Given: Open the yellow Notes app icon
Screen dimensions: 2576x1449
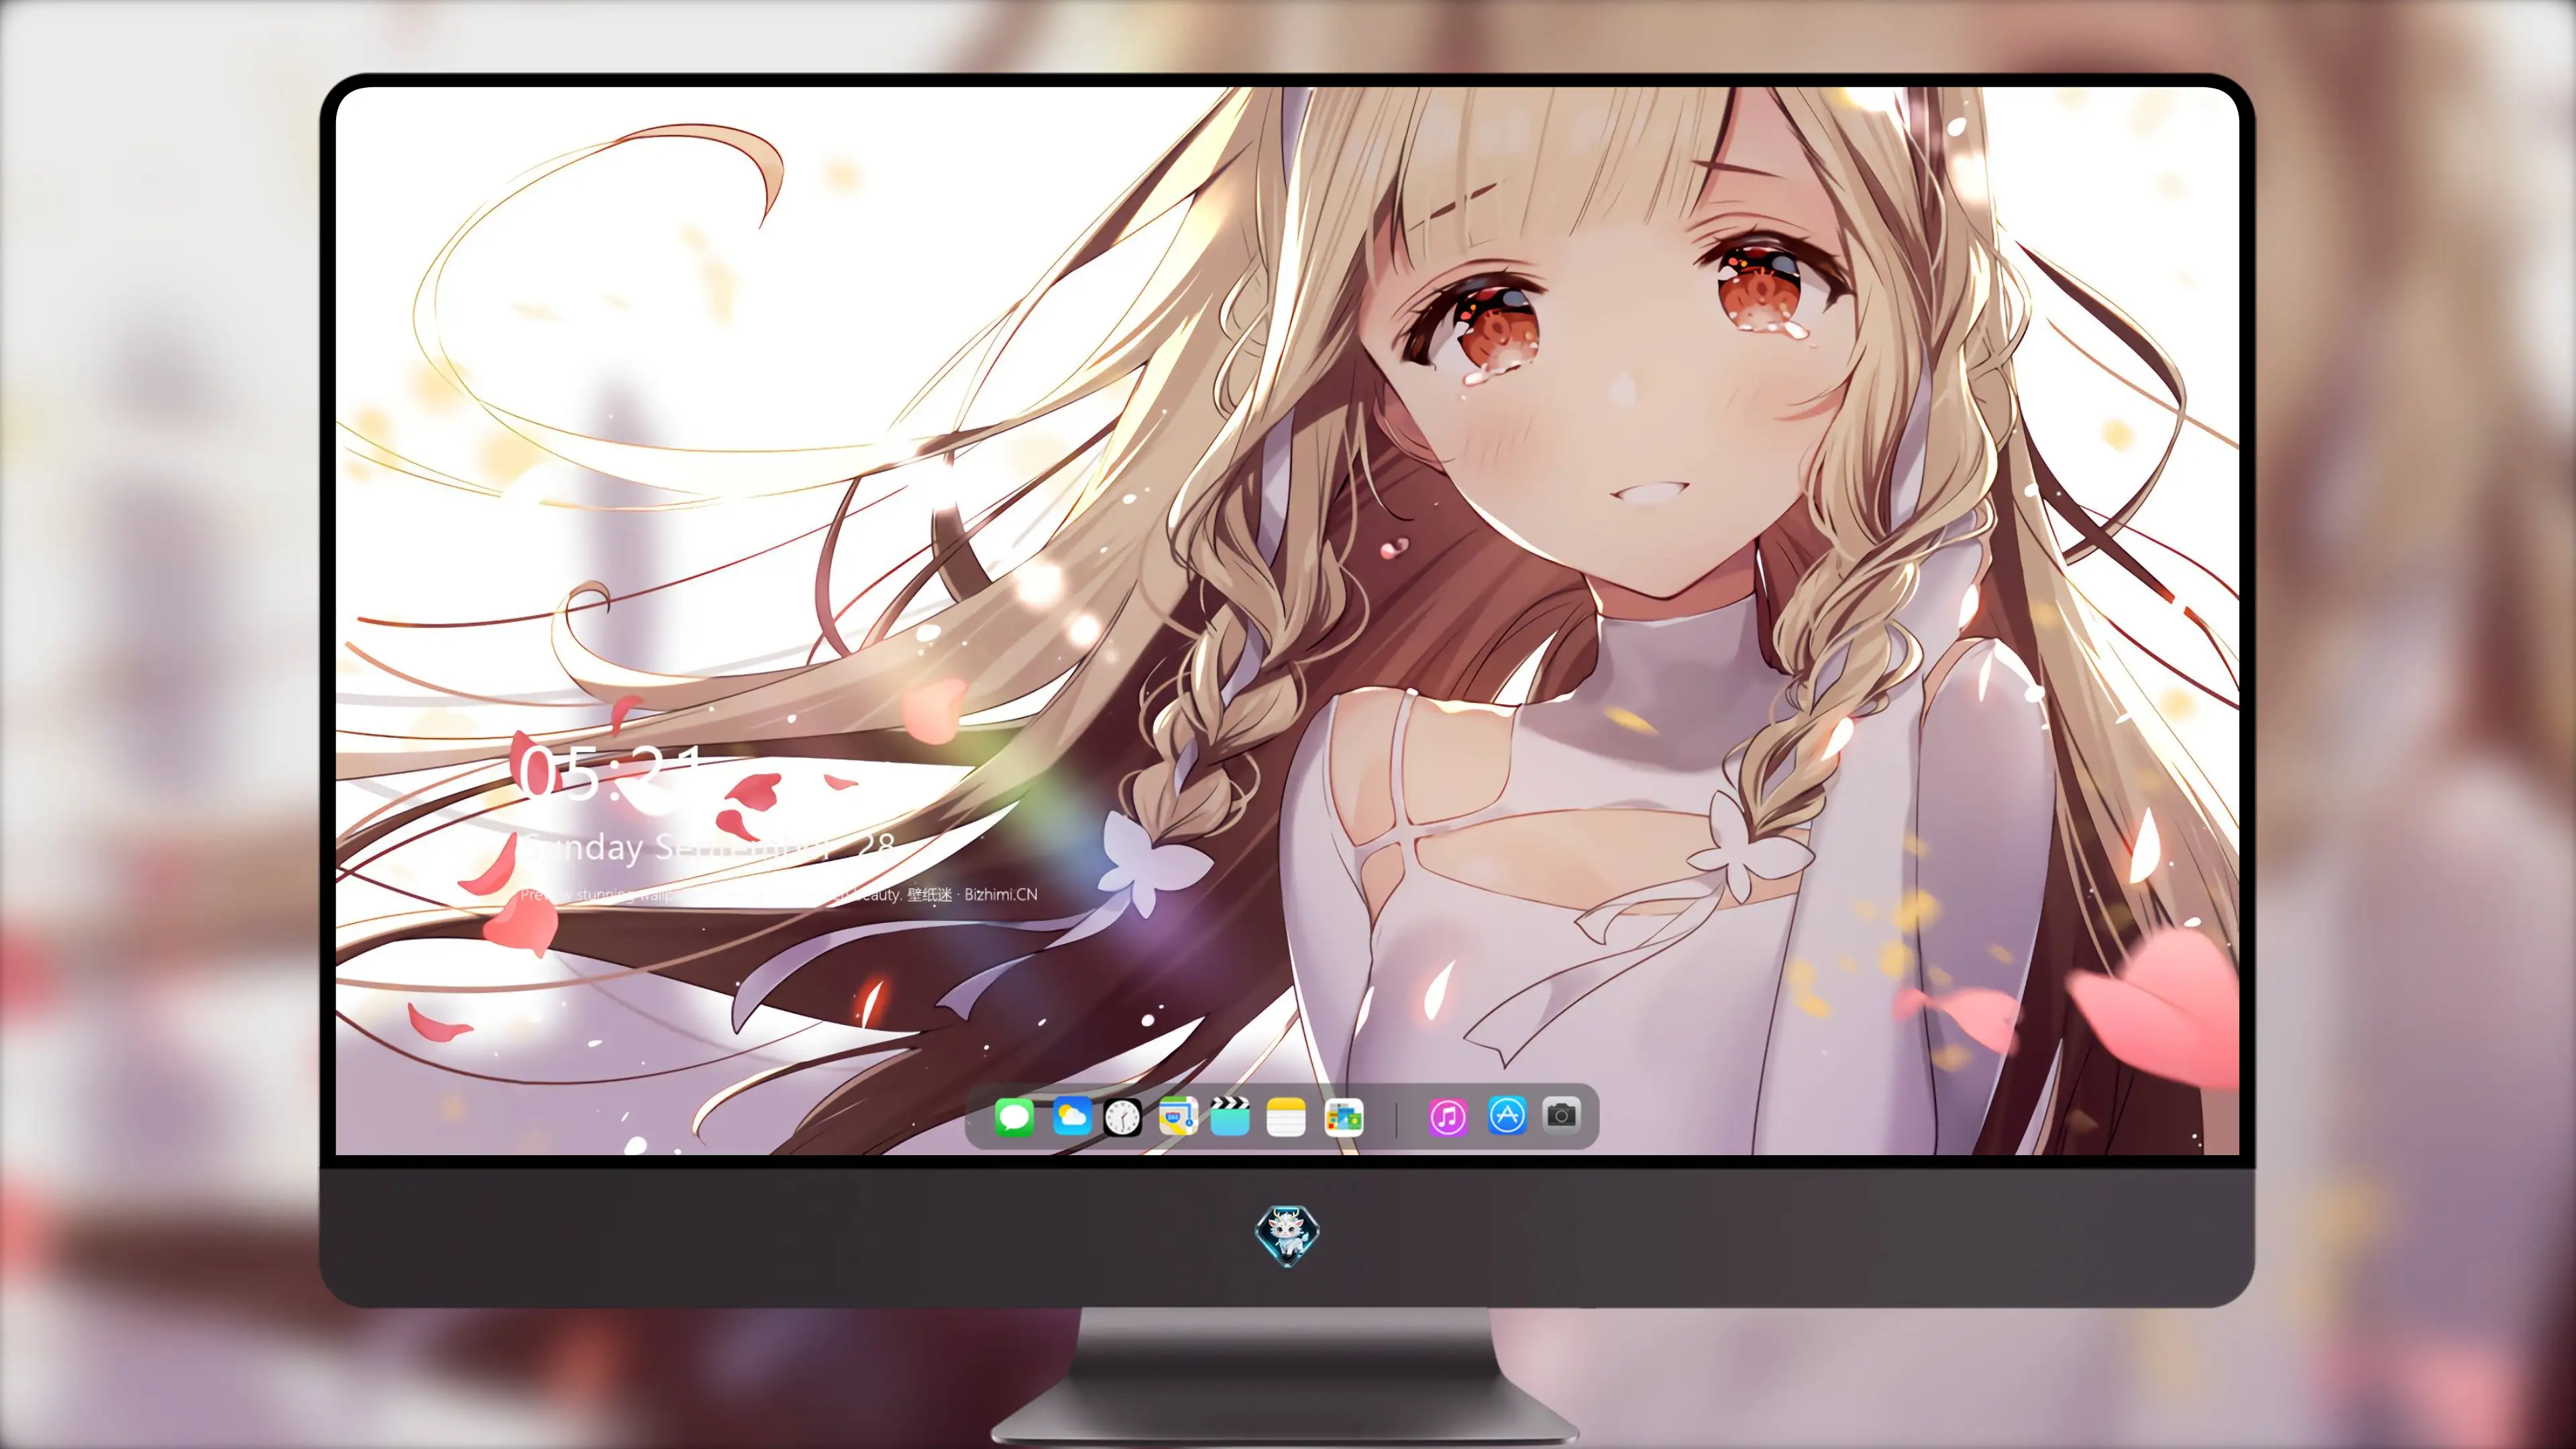Looking at the screenshot, I should [1286, 1117].
